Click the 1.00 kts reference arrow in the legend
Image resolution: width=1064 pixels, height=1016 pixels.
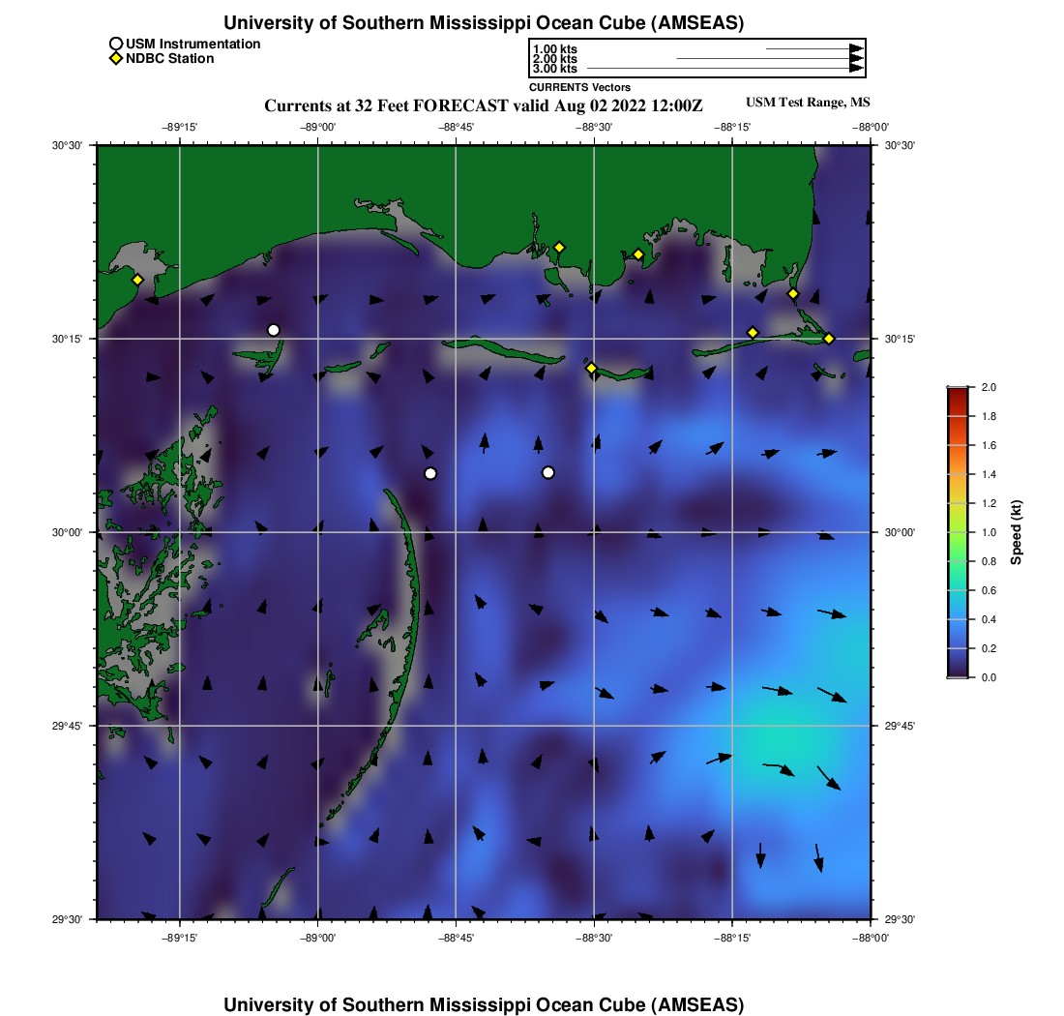point(814,49)
